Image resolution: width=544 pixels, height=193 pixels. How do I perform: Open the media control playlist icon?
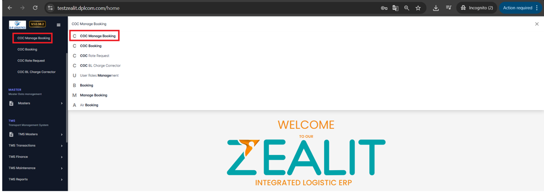click(x=448, y=7)
